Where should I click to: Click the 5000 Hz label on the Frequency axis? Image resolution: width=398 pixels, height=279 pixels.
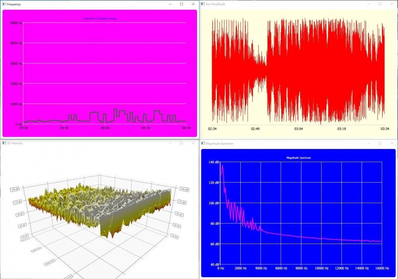tap(16, 23)
